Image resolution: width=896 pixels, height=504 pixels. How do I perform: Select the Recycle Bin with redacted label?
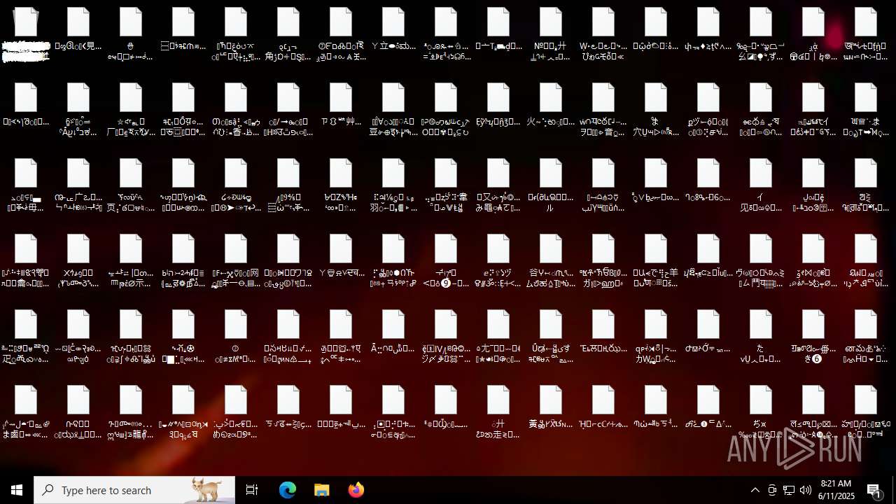[x=26, y=34]
